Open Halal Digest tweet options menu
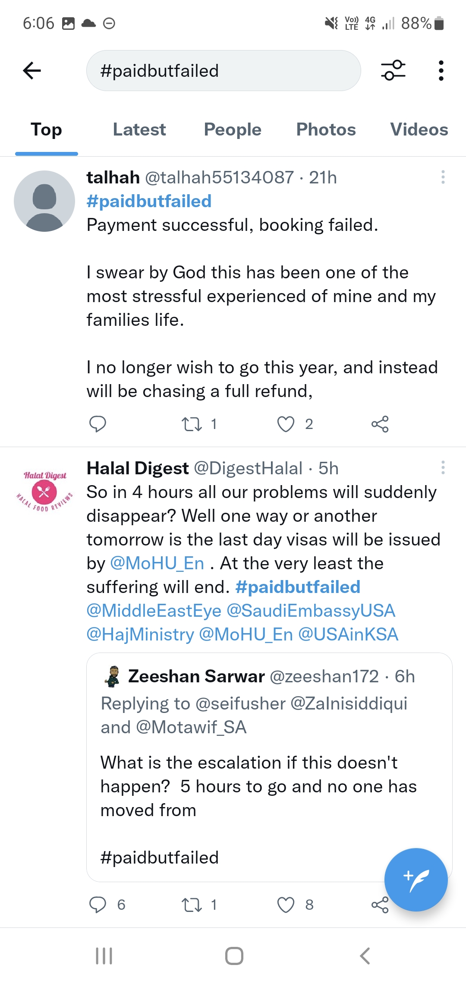466x984 pixels. [443, 468]
